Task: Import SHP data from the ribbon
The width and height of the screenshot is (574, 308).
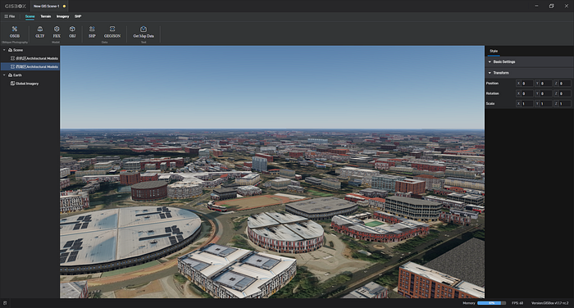Action: (92, 32)
